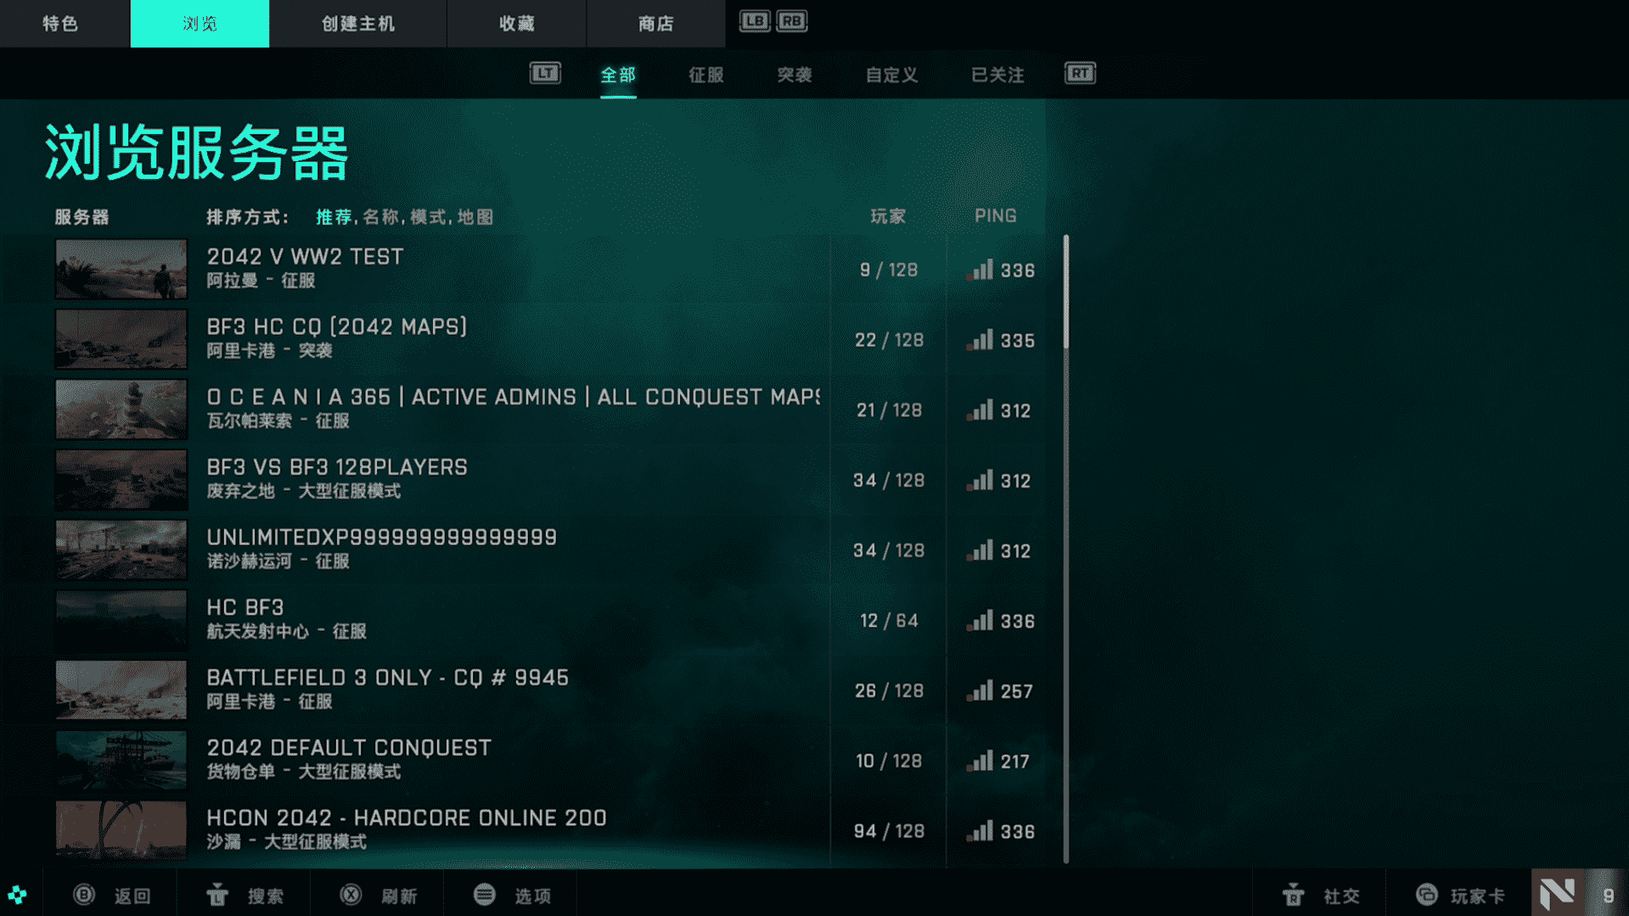This screenshot has width=1629, height=916.
Task: Go back with 返回
Action: click(x=132, y=896)
